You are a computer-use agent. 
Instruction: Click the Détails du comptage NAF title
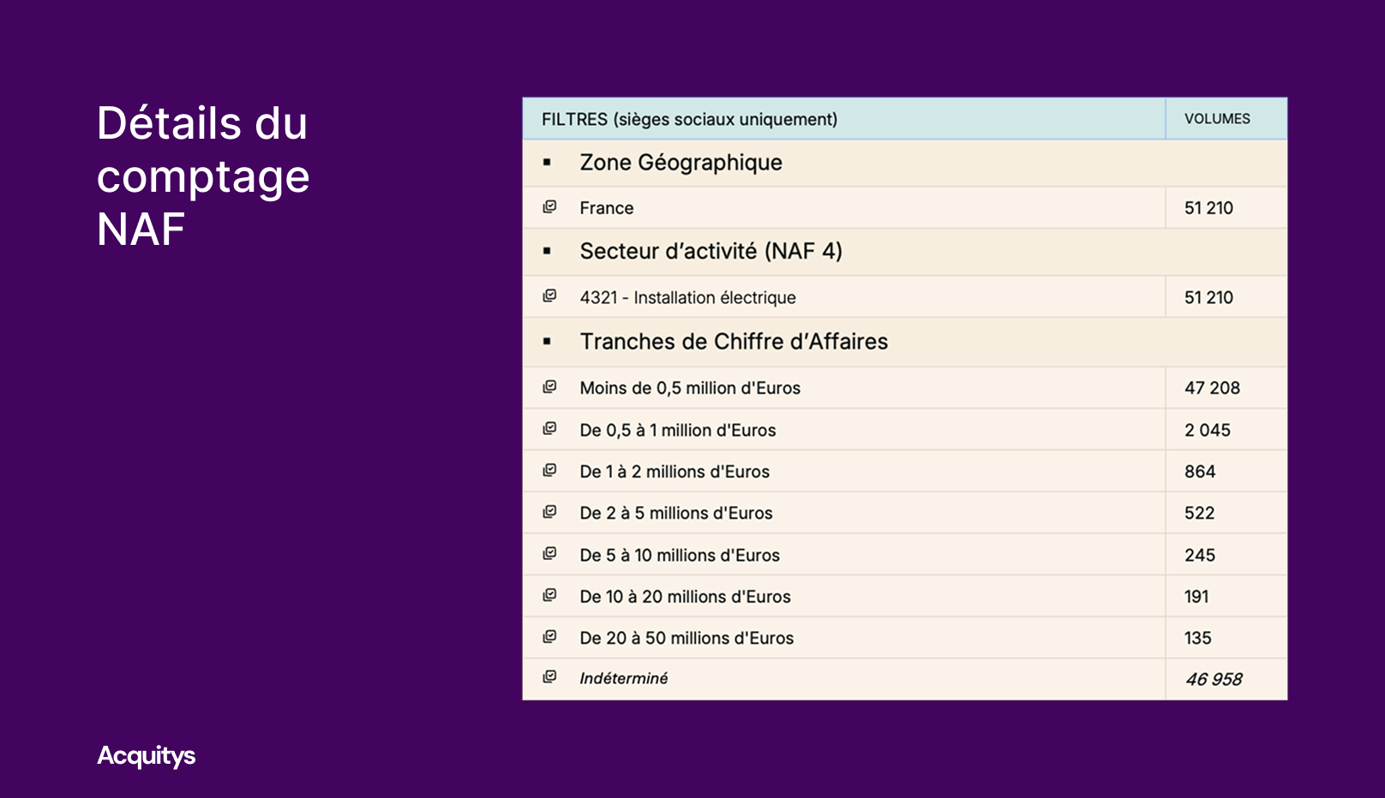[203, 176]
